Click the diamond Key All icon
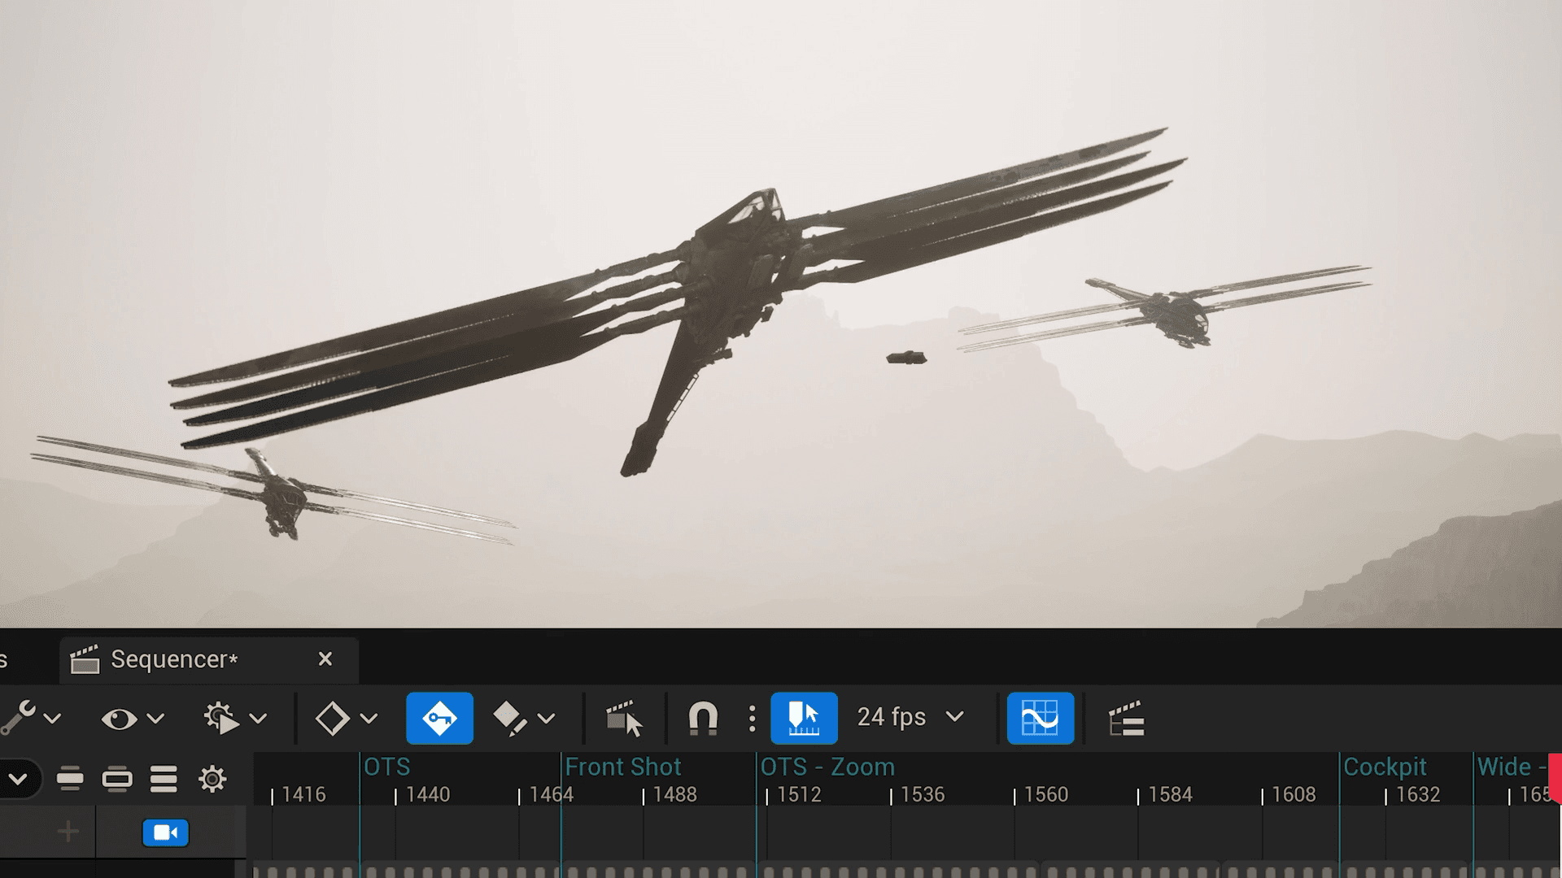 (x=333, y=718)
